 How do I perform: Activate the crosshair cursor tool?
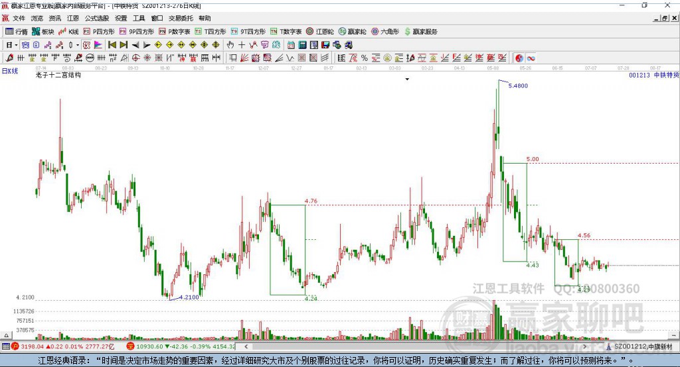point(242,44)
